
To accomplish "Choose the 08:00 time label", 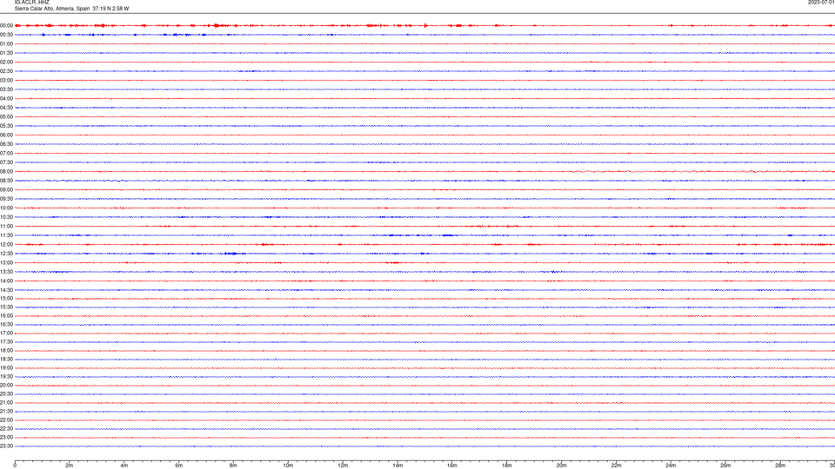I will (x=6, y=172).
